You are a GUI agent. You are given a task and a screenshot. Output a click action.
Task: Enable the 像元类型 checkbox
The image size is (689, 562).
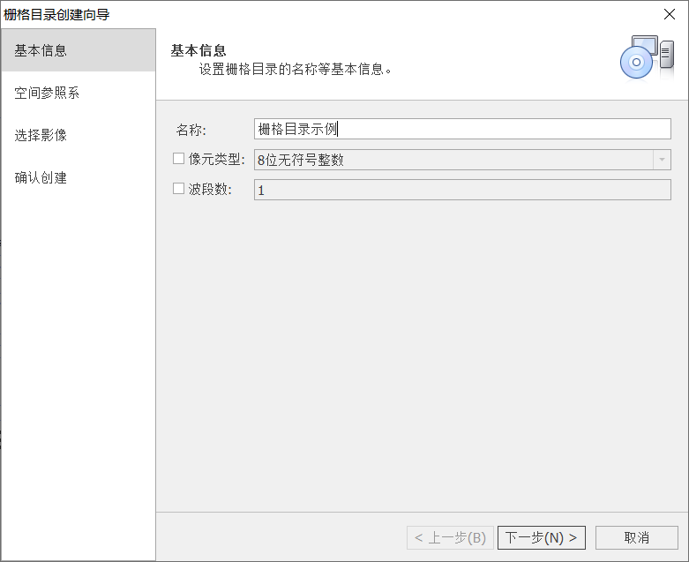click(x=179, y=159)
